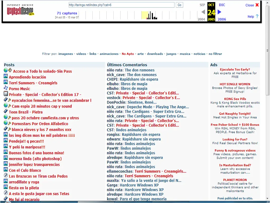Open the Porno Music post link
Image resolution: width=270 pixels, height=203 pixels.
(x=19, y=89)
